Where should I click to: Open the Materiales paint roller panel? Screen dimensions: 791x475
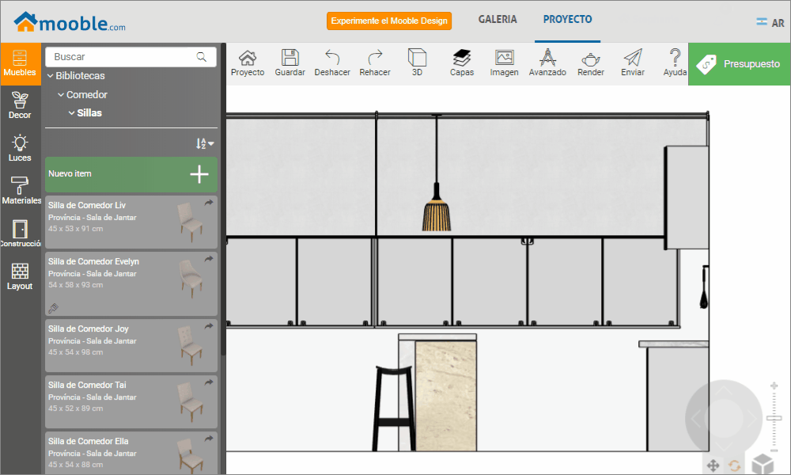click(x=21, y=191)
